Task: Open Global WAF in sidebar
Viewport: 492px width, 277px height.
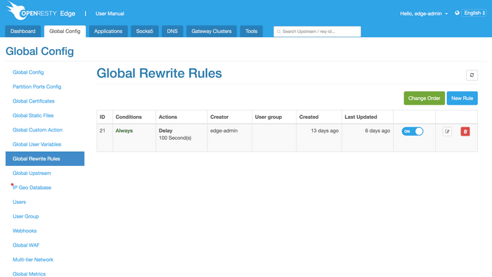Action: click(26, 245)
